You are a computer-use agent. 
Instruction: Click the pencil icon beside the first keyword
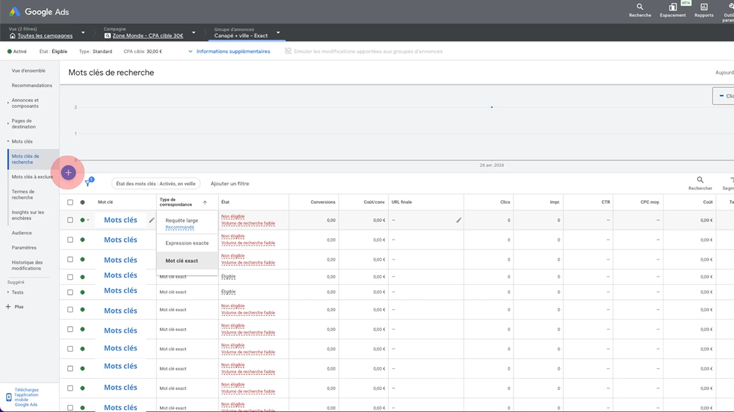click(151, 220)
